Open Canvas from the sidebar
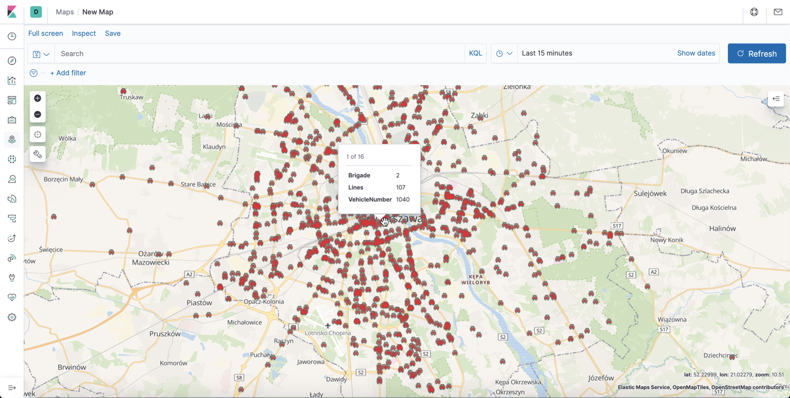 point(12,120)
